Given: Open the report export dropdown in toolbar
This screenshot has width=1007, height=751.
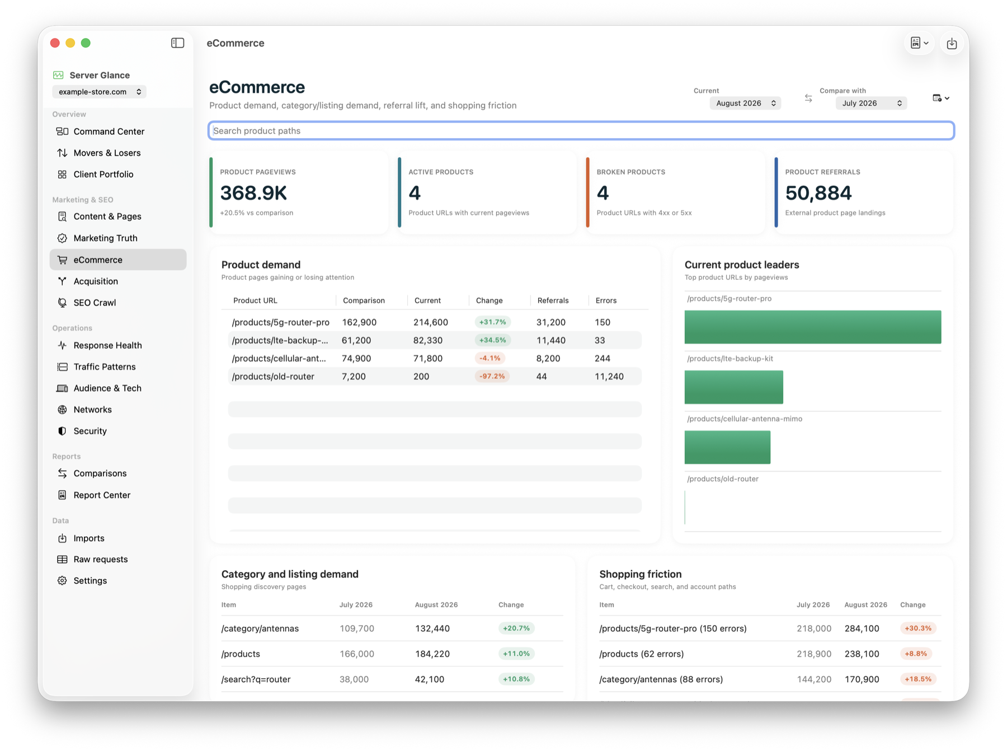Looking at the screenshot, I should click(x=919, y=43).
